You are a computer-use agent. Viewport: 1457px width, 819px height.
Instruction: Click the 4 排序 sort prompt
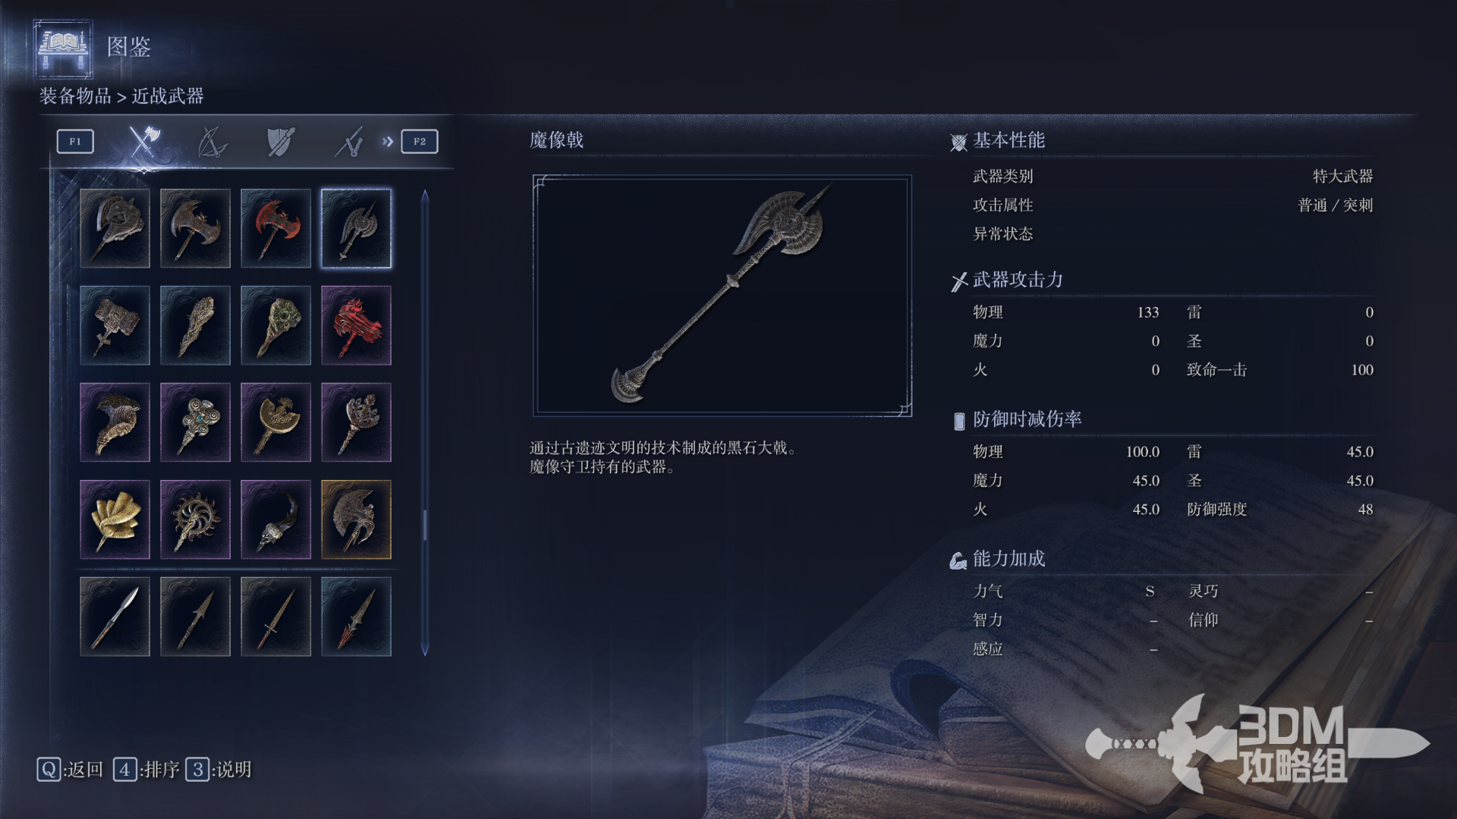click(146, 770)
